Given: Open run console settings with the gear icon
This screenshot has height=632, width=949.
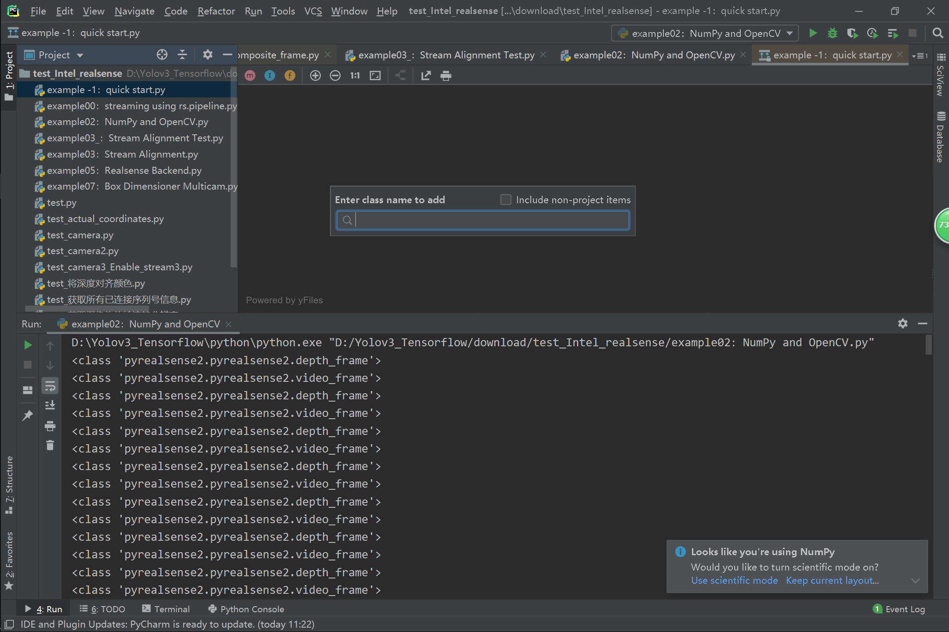Looking at the screenshot, I should point(902,323).
